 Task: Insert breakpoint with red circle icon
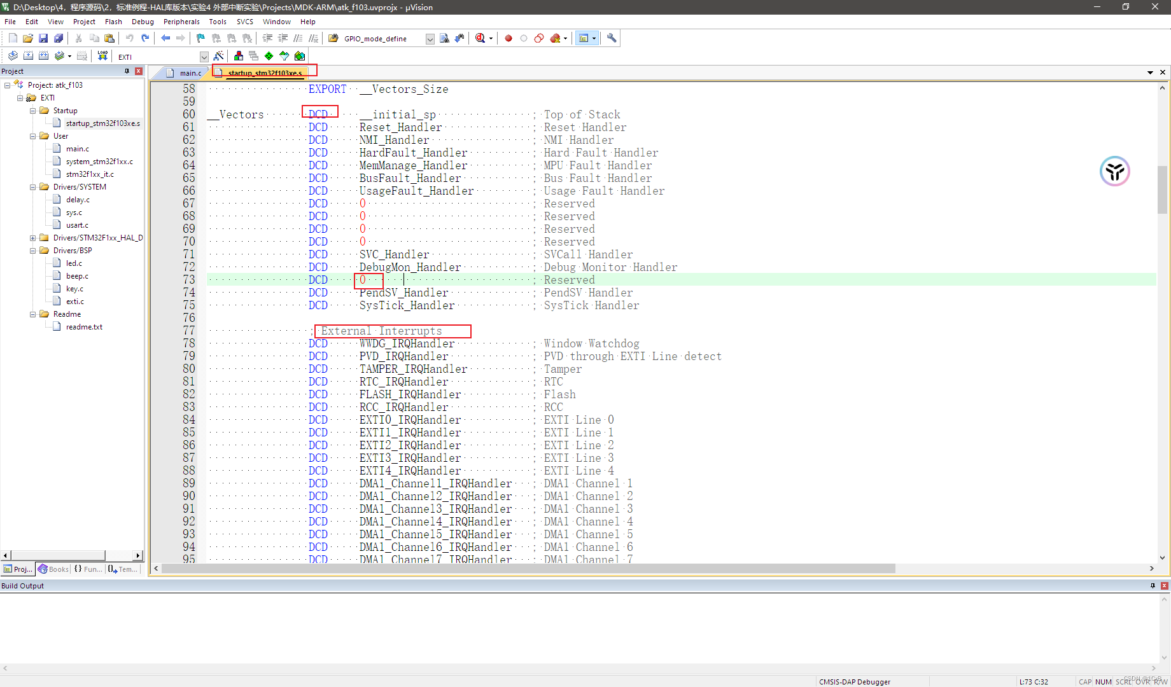(x=508, y=38)
